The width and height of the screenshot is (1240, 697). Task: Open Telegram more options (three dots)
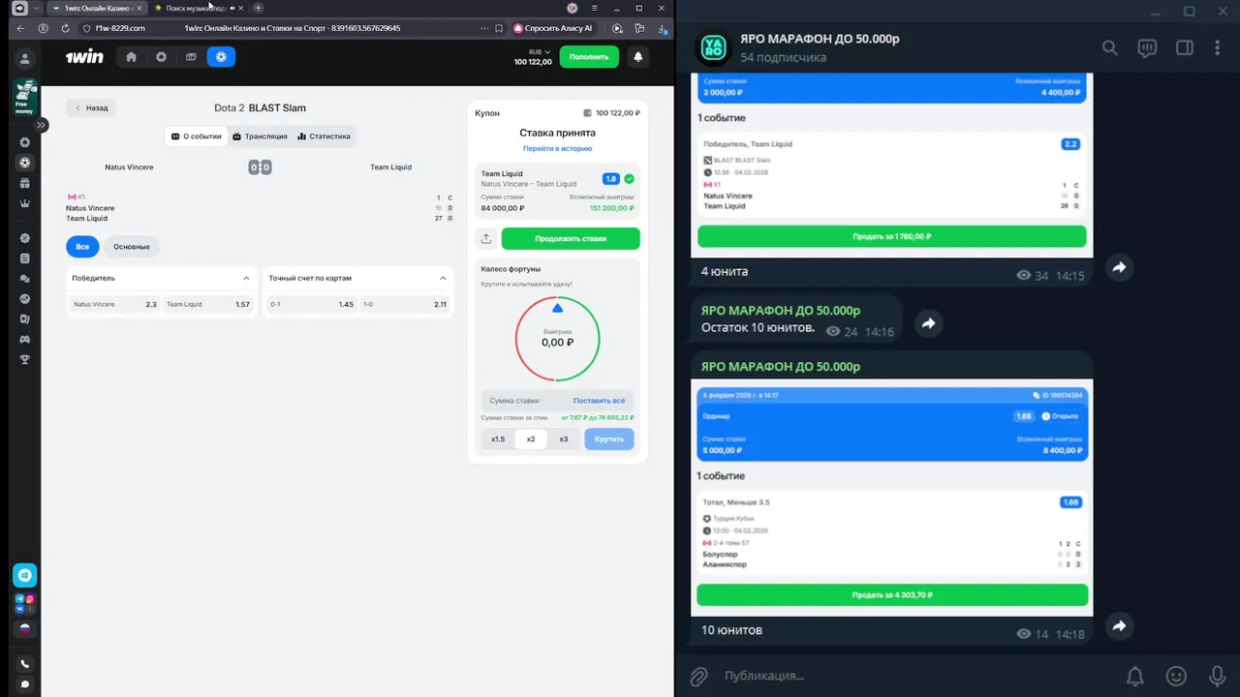point(1220,47)
